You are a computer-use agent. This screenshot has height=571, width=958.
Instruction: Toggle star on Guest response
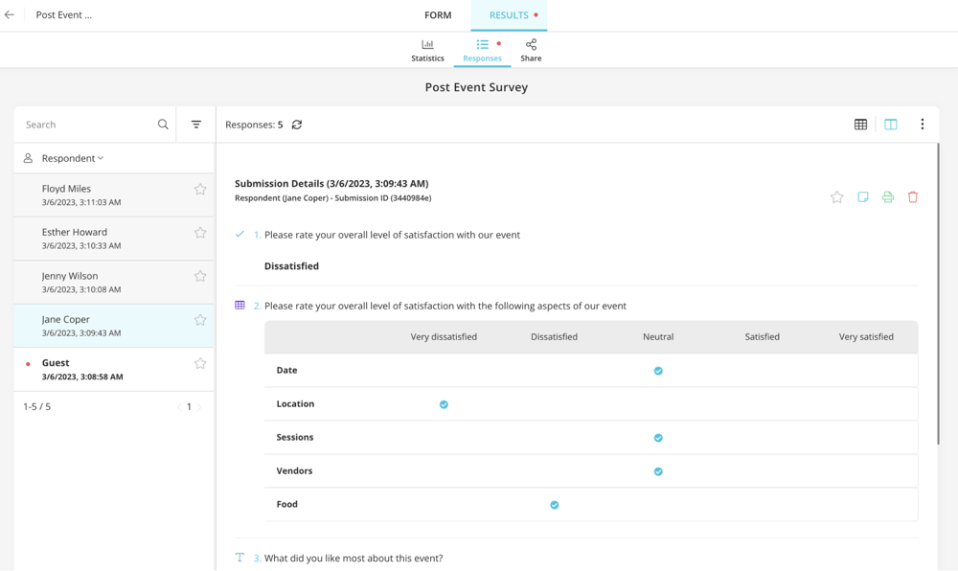tap(200, 363)
